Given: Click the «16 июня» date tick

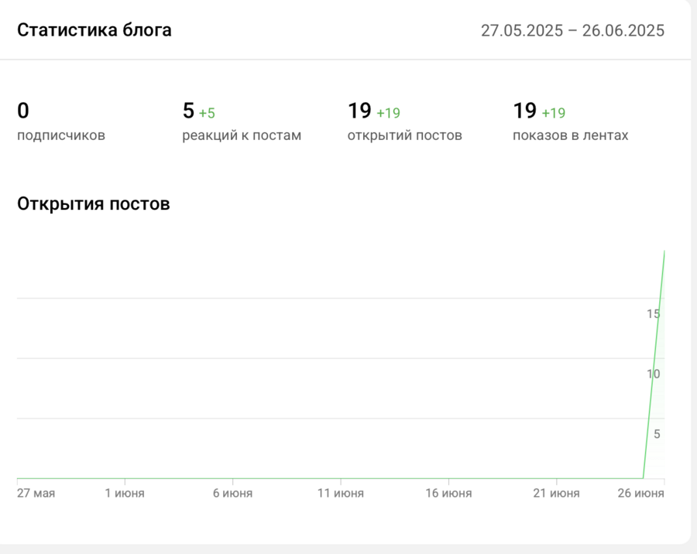Looking at the screenshot, I should pos(448,493).
